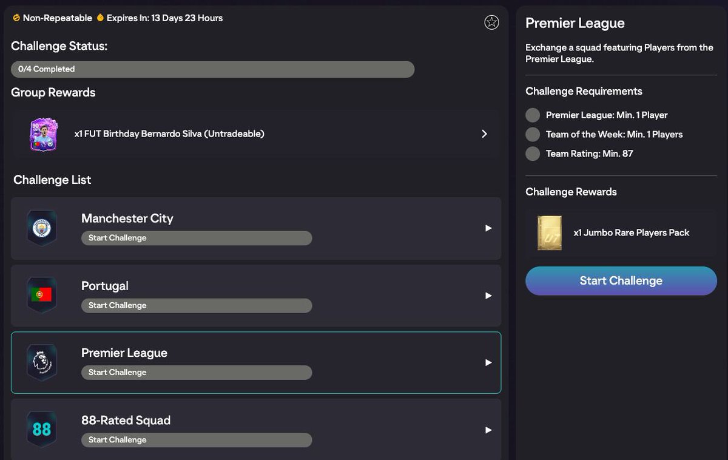
Task: Open the Portugal challenge arrow
Action: point(488,296)
